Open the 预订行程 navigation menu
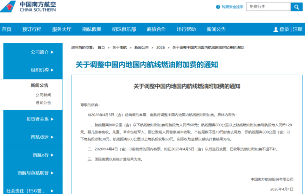The height and width of the screenshot is (194, 305). pyautogui.click(x=32, y=29)
